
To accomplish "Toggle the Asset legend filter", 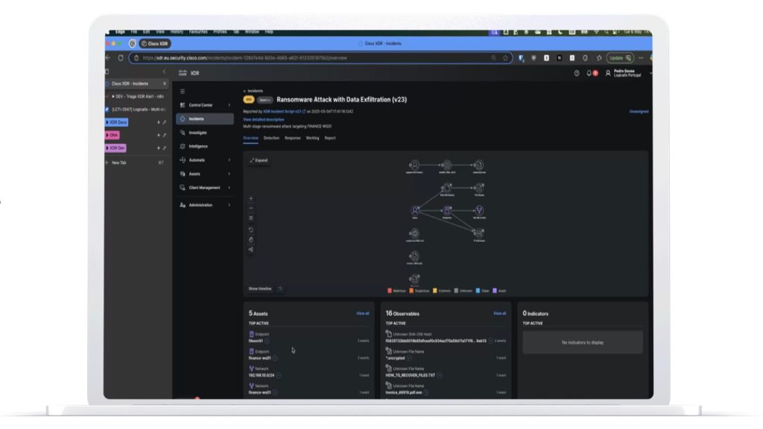I will (x=495, y=290).
